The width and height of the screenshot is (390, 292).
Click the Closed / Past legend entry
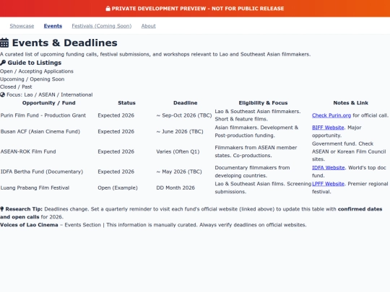click(16, 87)
